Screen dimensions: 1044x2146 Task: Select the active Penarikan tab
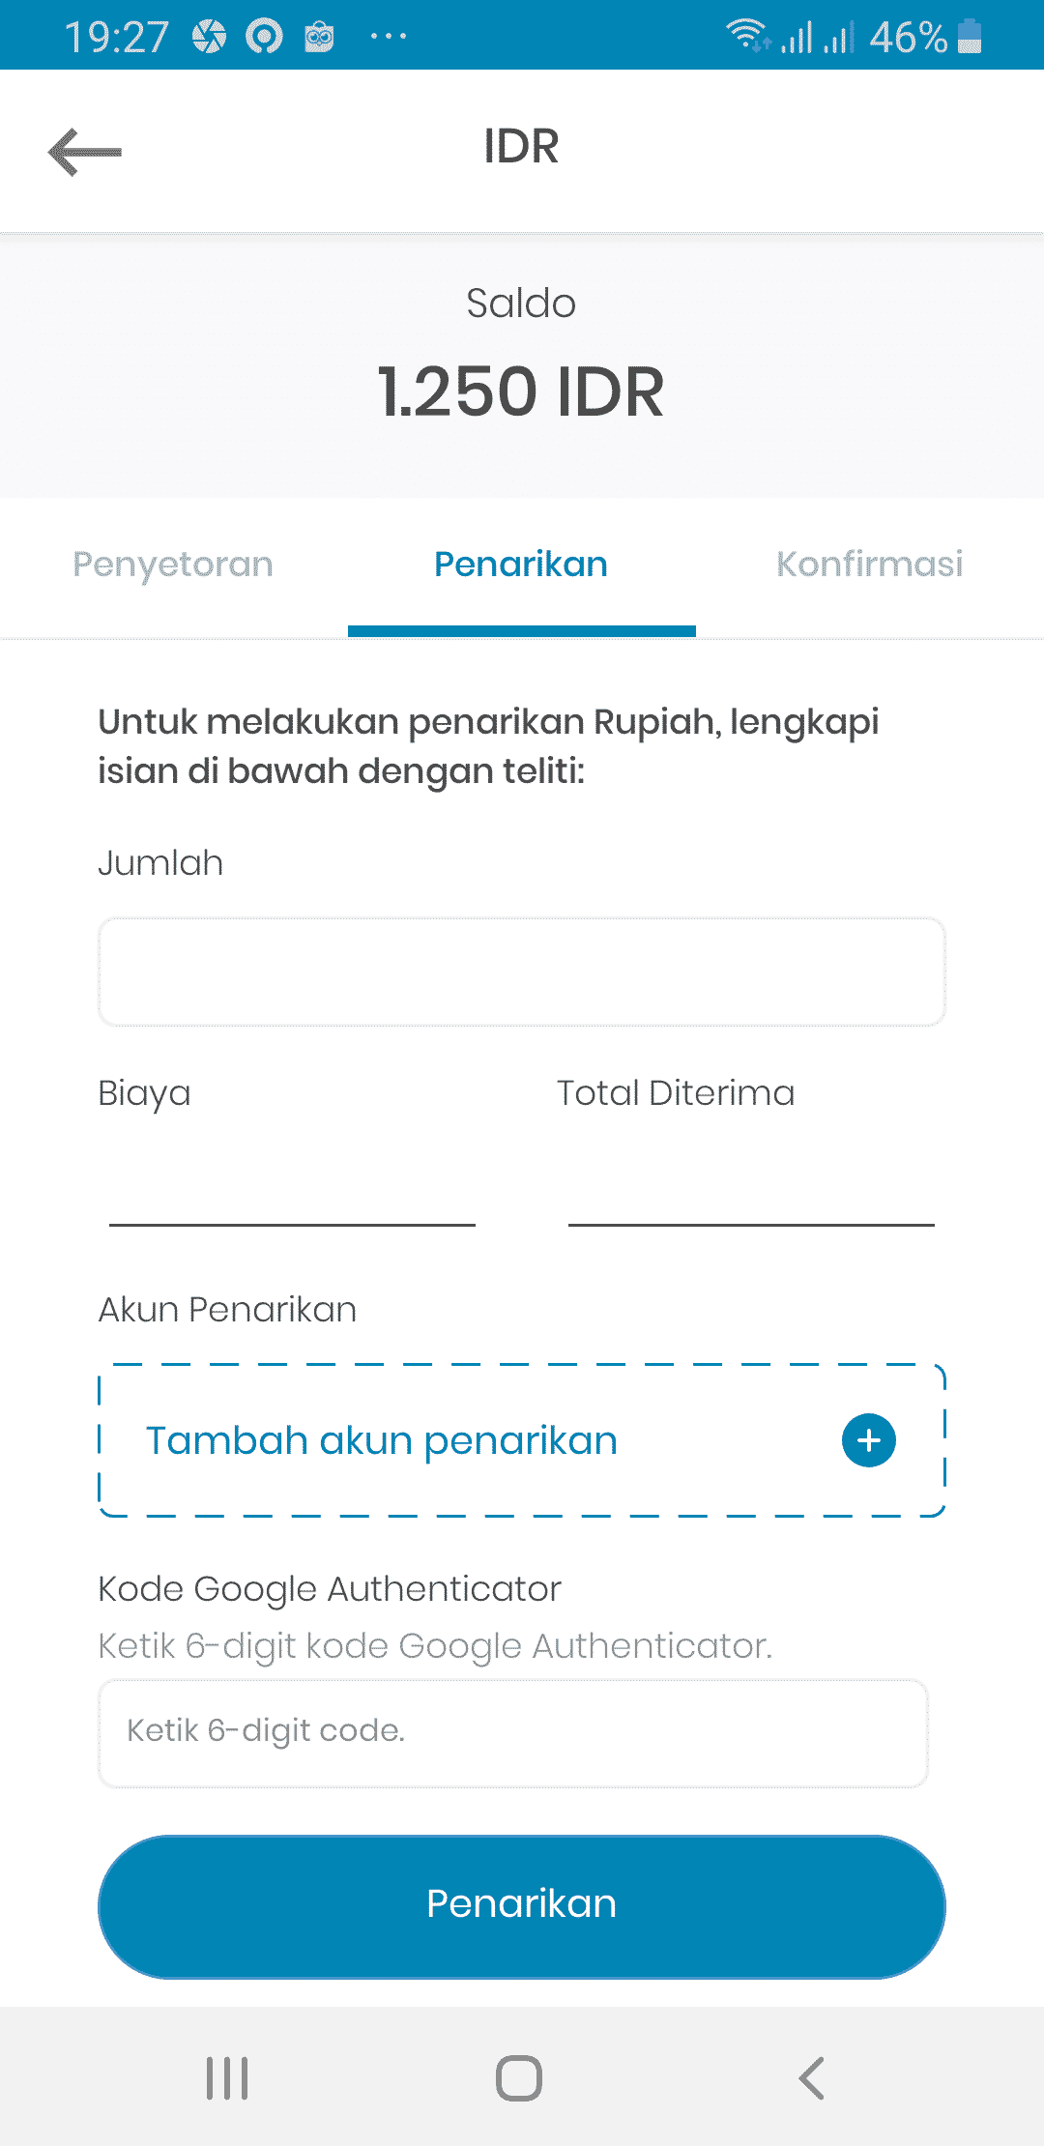point(521,565)
